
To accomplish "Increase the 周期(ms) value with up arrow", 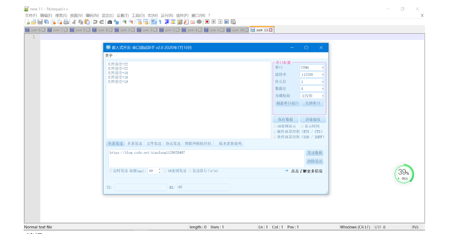I will click(159, 169).
